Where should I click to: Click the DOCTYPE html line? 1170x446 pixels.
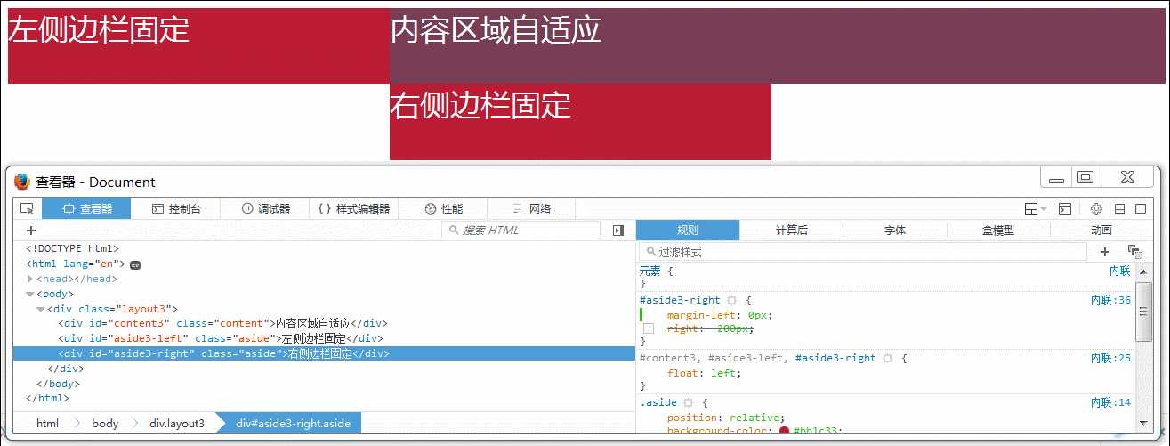tap(73, 249)
